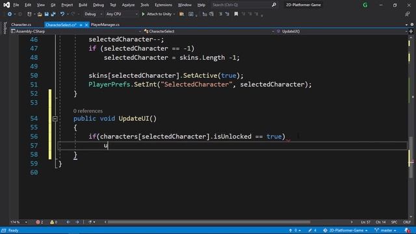Image resolution: width=416 pixels, height=234 pixels.
Task: Open the Debug menu
Action: pos(98,5)
